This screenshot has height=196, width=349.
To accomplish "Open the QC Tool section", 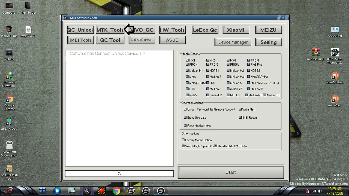I will 110,40.
